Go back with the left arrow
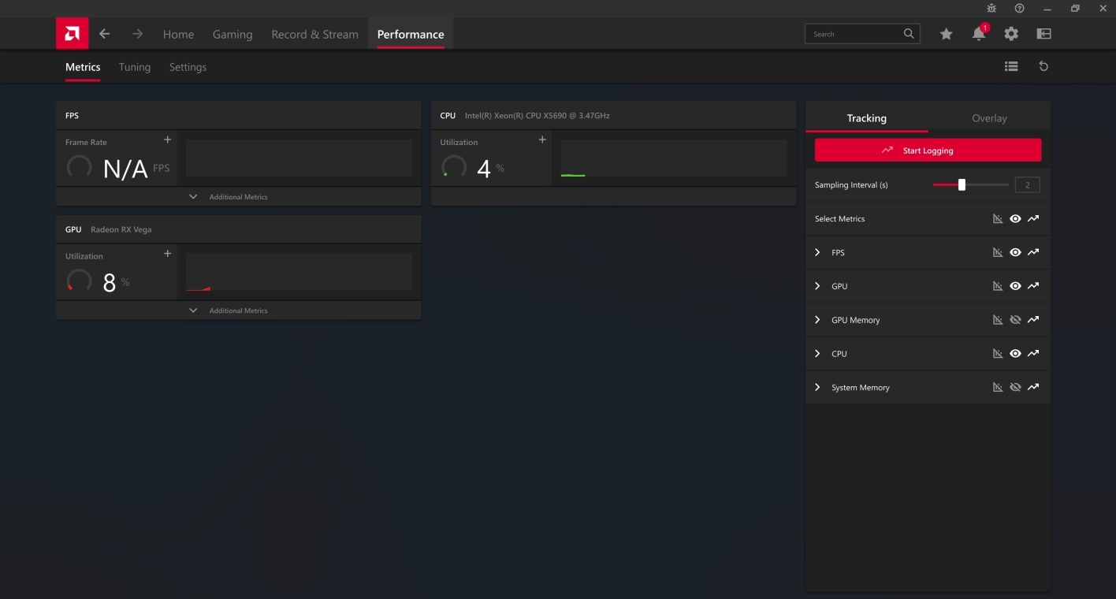The width and height of the screenshot is (1116, 599). 105,34
